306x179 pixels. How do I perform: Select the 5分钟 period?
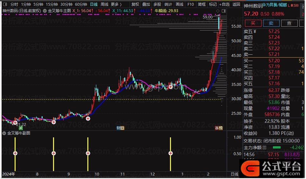click(x=38, y=4)
